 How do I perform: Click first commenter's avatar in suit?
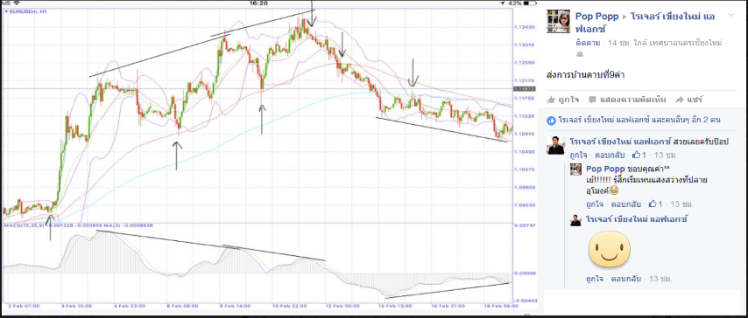(556, 146)
